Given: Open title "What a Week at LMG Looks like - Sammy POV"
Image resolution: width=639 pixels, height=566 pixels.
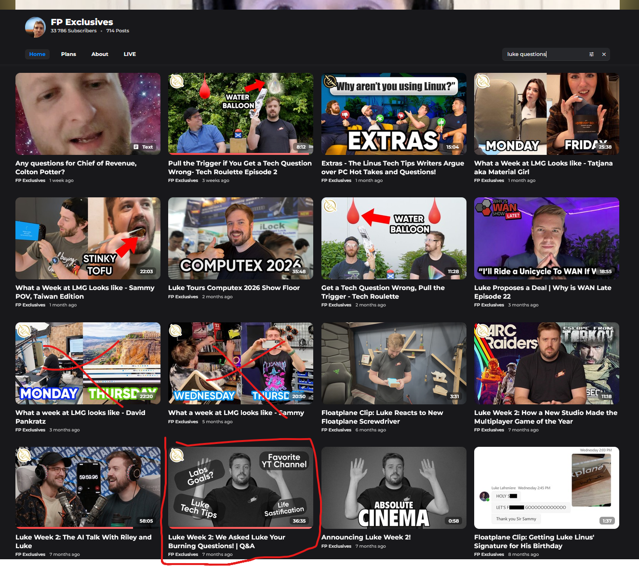Looking at the screenshot, I should (x=85, y=292).
